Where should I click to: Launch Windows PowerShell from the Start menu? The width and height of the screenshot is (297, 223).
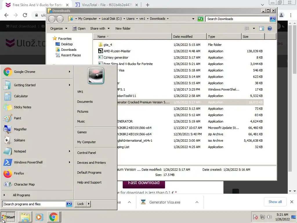[x=37, y=162]
